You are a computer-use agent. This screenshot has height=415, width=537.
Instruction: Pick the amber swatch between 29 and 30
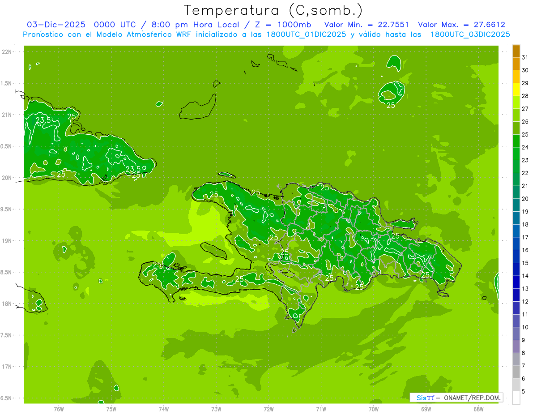pyautogui.click(x=516, y=77)
